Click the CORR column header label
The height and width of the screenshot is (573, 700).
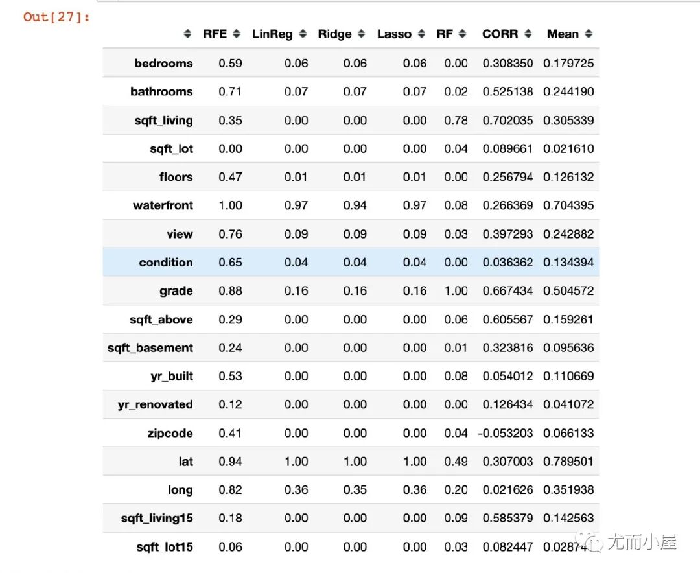coord(500,34)
